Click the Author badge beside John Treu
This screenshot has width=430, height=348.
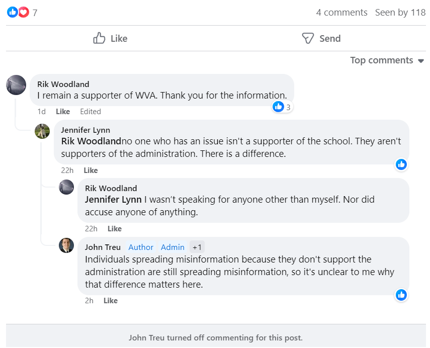(x=141, y=247)
